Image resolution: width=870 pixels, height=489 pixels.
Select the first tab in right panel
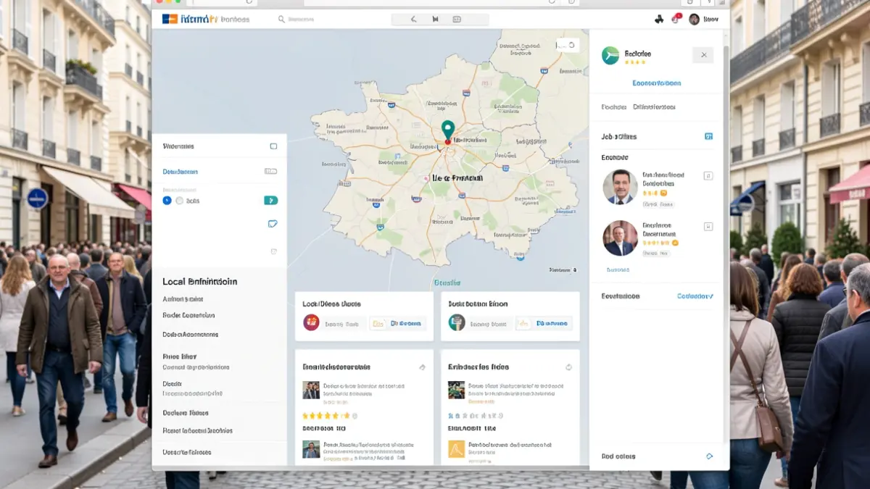pos(613,106)
